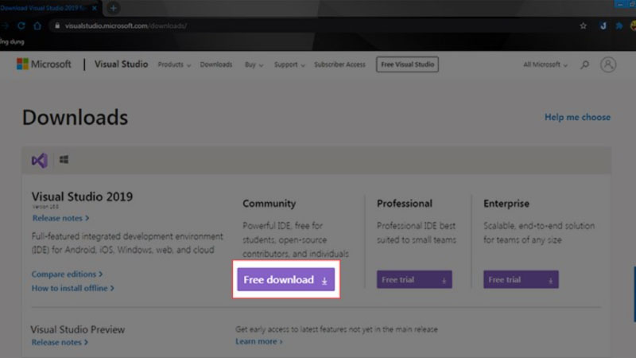
Task: Open the Compare editions link
Action: [67, 274]
